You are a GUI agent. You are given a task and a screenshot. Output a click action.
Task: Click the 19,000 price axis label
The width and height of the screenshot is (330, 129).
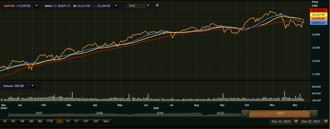pyautogui.click(x=316, y=48)
